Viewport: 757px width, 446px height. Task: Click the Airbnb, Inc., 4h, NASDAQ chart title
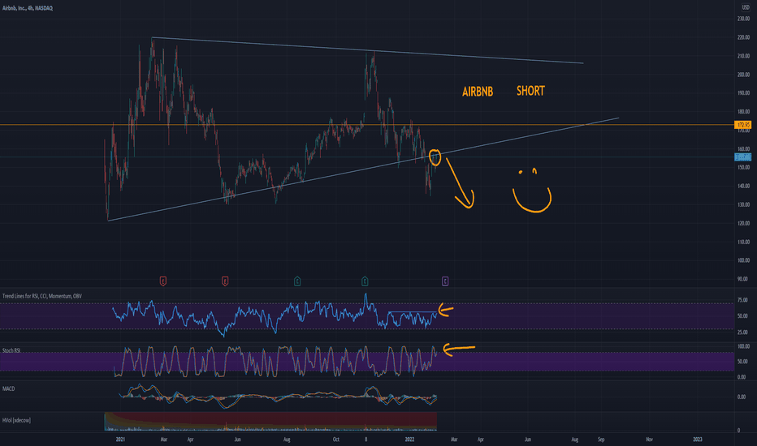click(x=28, y=8)
